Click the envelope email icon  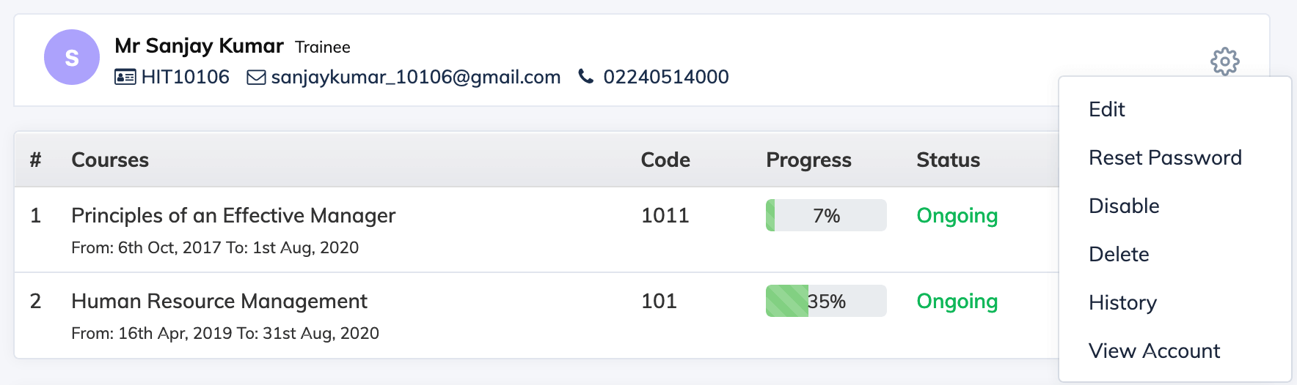pos(256,77)
